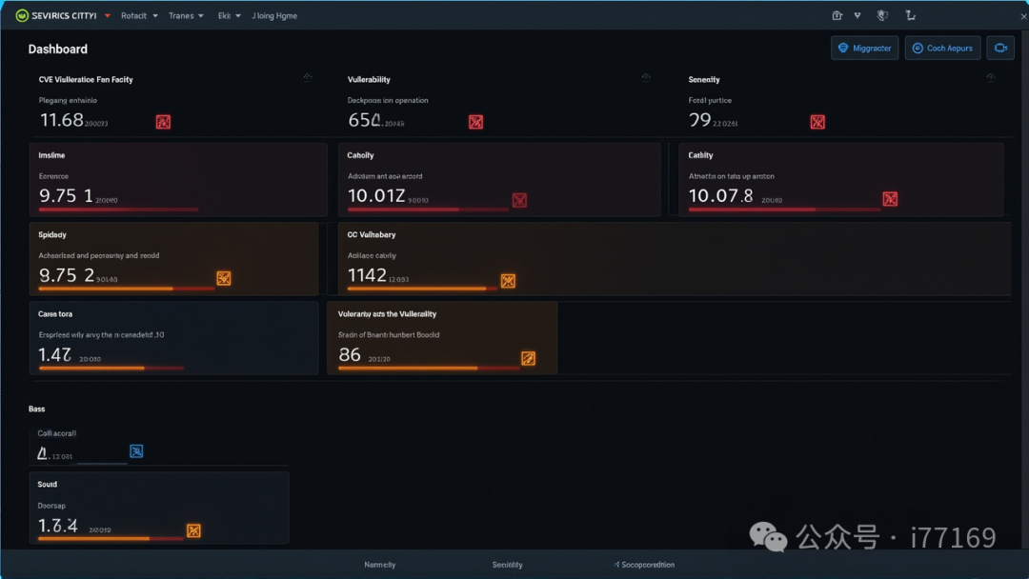Click the red icon next to 10.07.8
Screen dimensions: 1029x579
tap(890, 199)
